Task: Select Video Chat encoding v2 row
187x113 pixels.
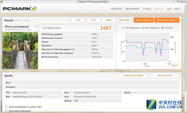Action: coord(77,53)
